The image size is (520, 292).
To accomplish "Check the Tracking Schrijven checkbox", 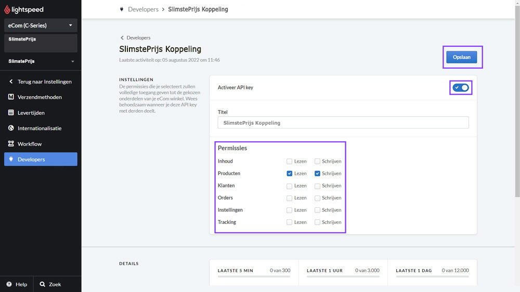I will [x=317, y=222].
